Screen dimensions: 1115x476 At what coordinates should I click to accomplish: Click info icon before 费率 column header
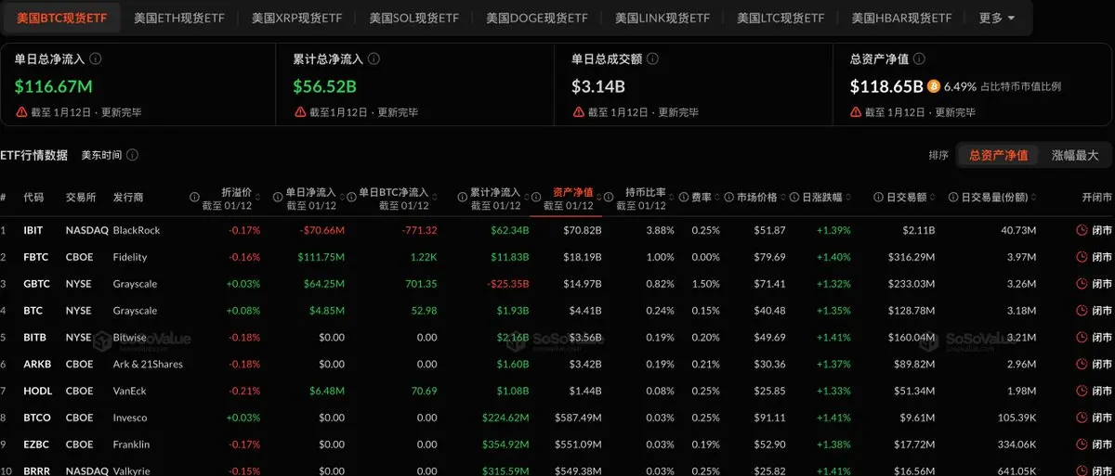683,198
